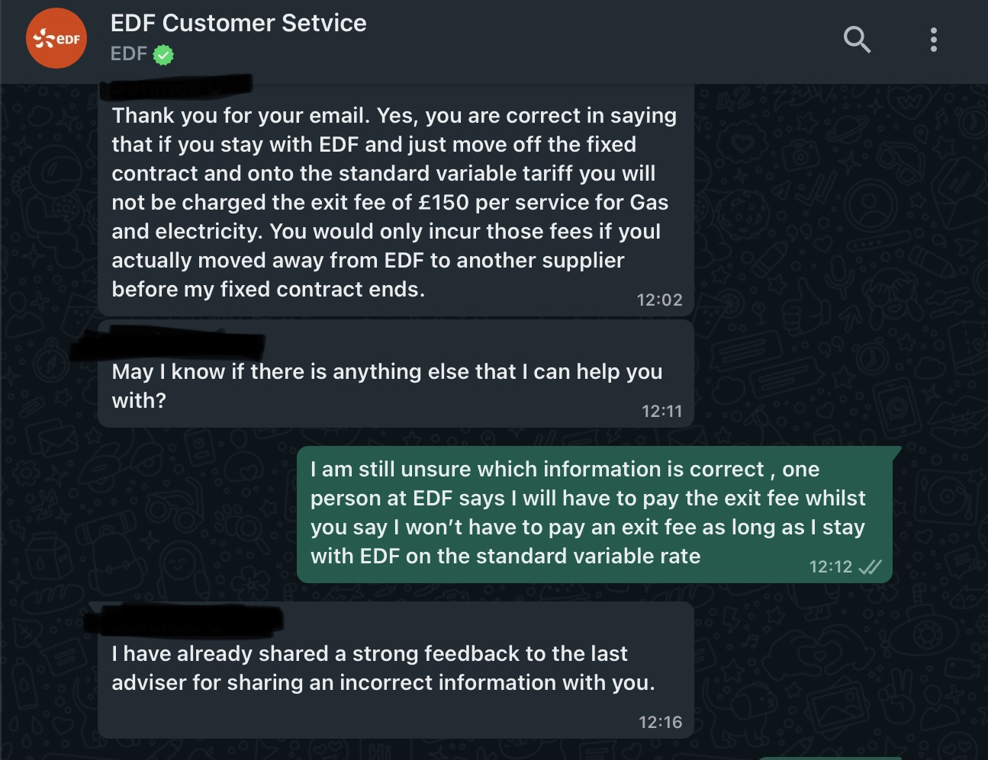Select the 12:02 exit fee message bubble

[x=396, y=200]
